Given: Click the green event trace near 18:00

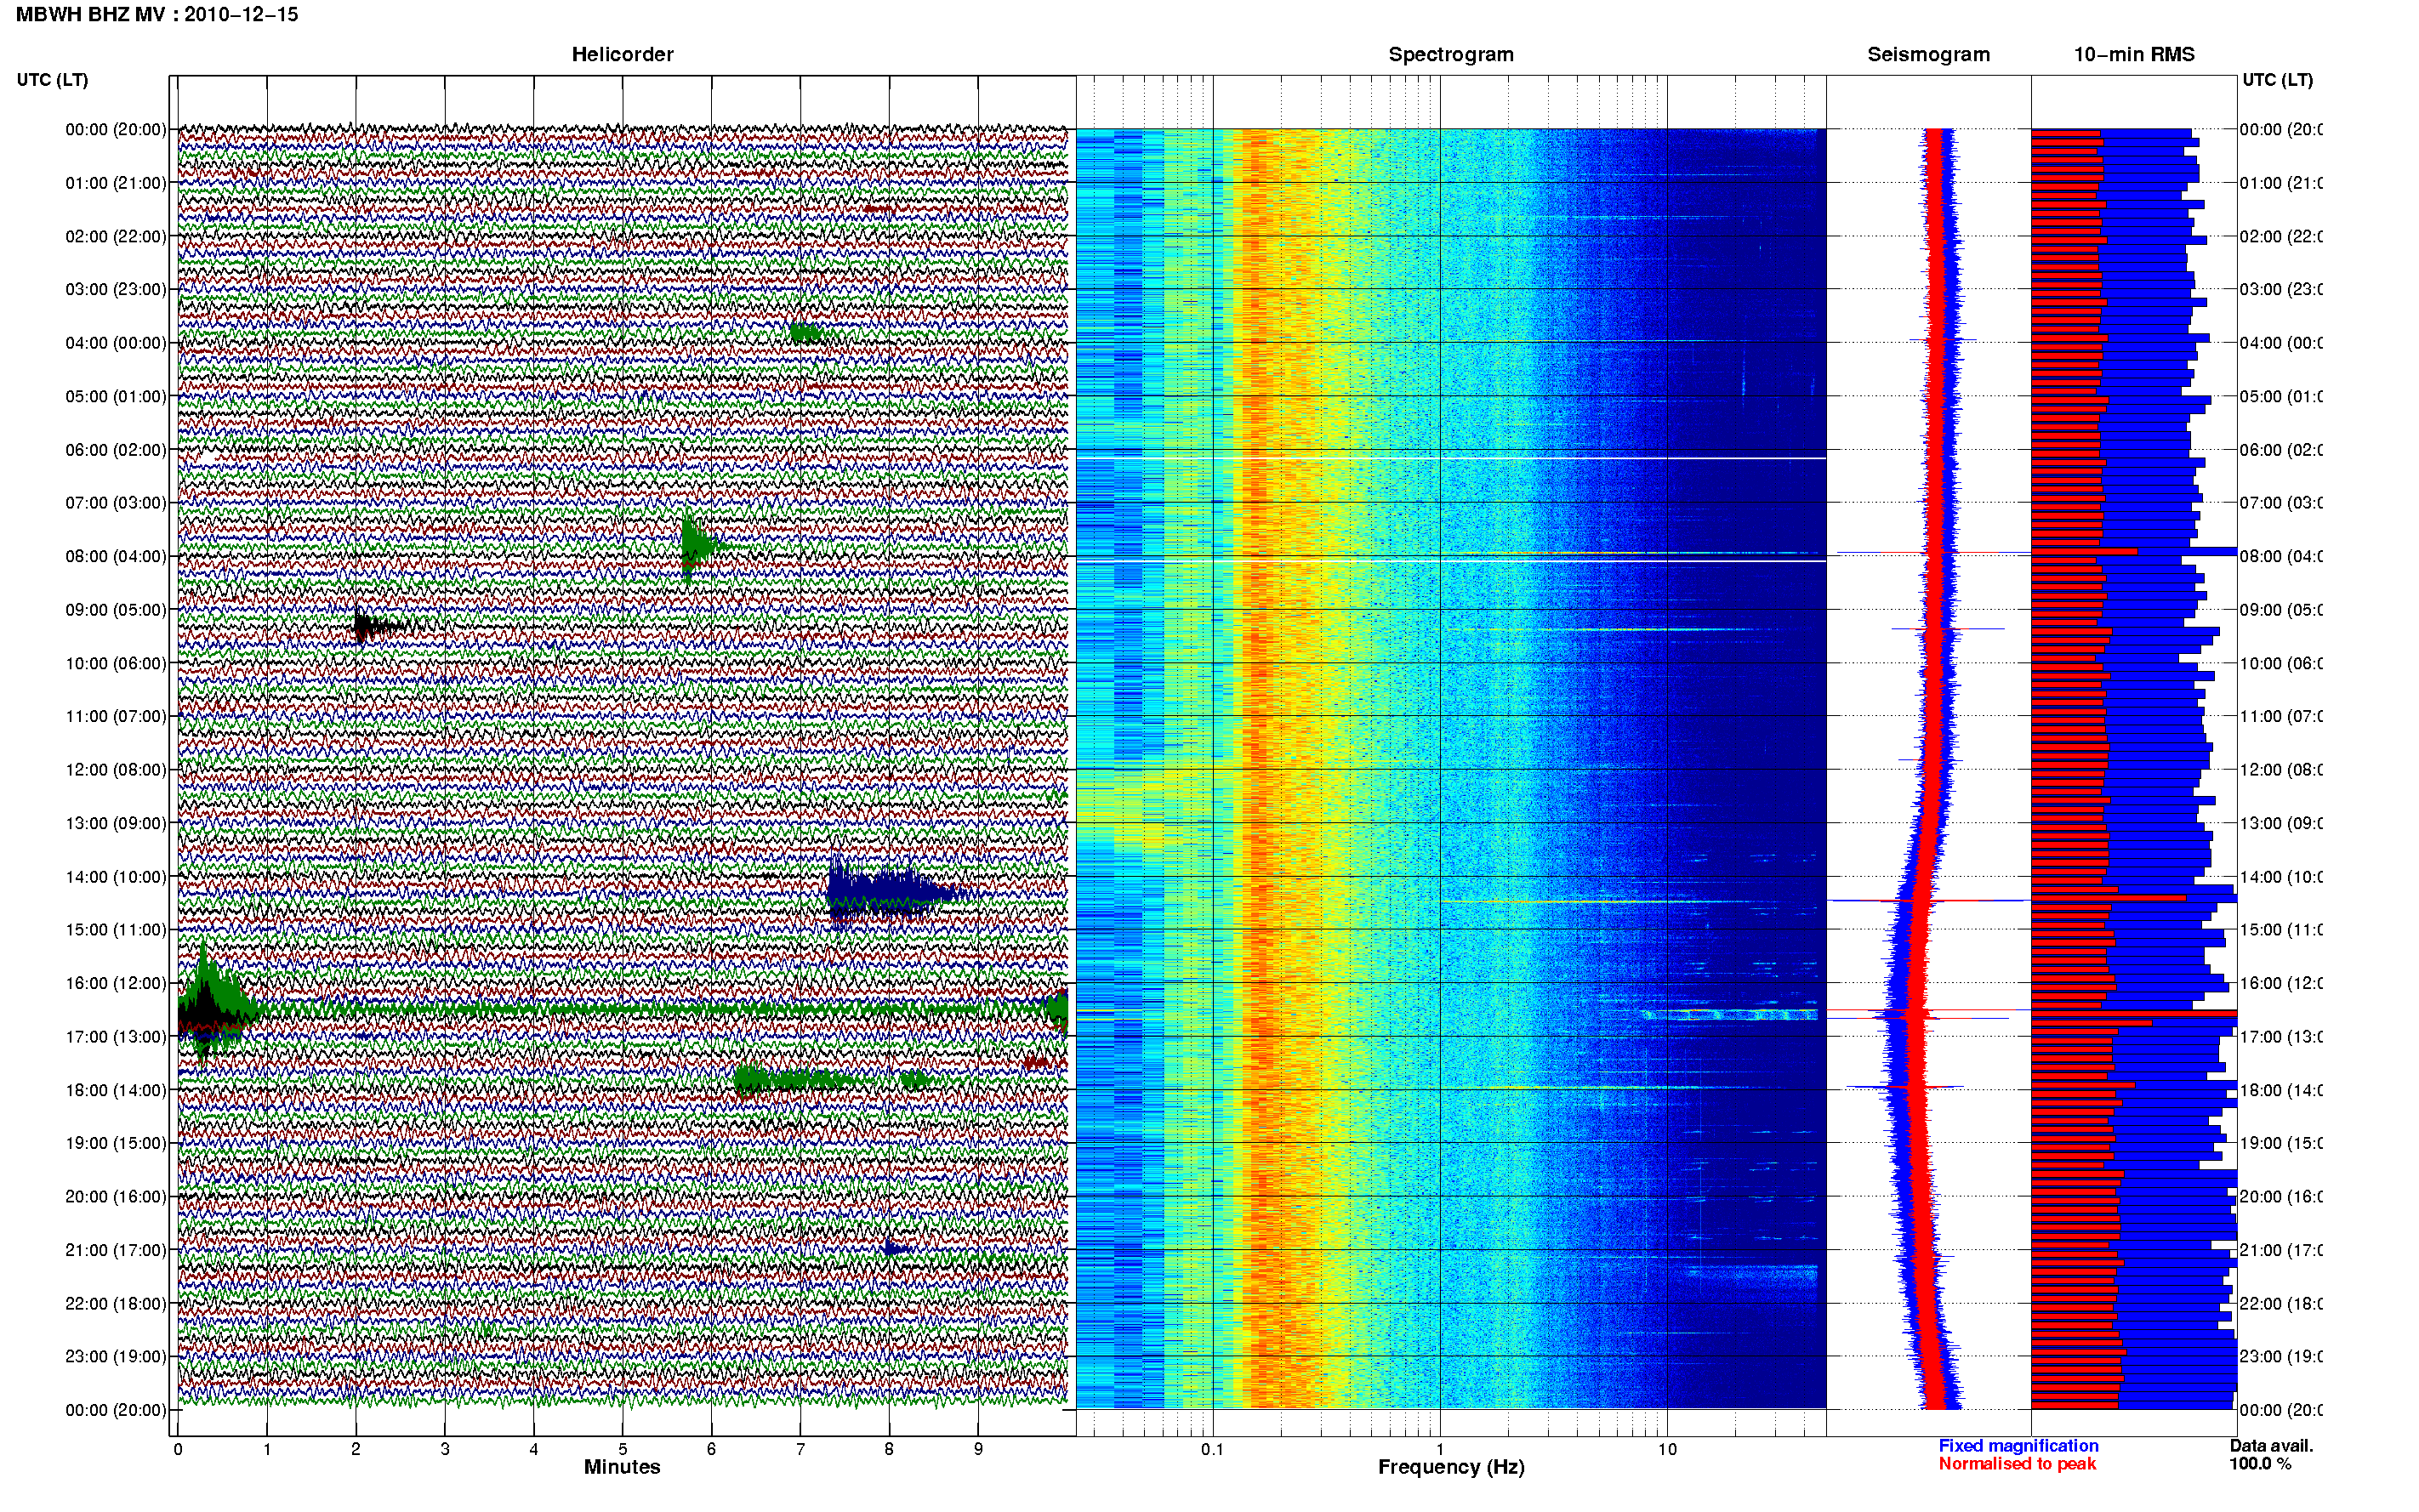Looking at the screenshot, I should (x=800, y=1080).
